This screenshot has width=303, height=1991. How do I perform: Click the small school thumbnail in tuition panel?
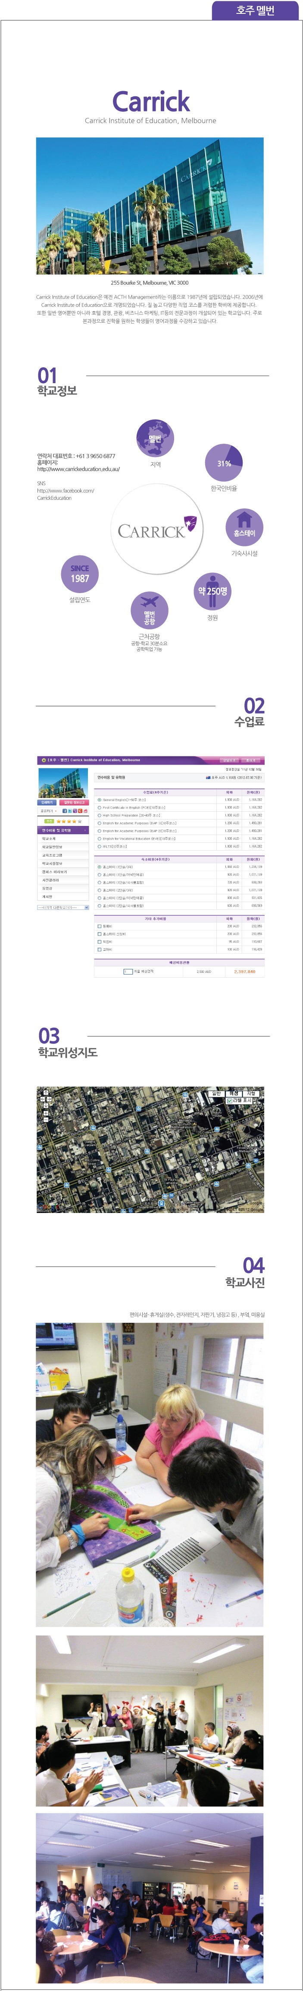click(x=63, y=783)
